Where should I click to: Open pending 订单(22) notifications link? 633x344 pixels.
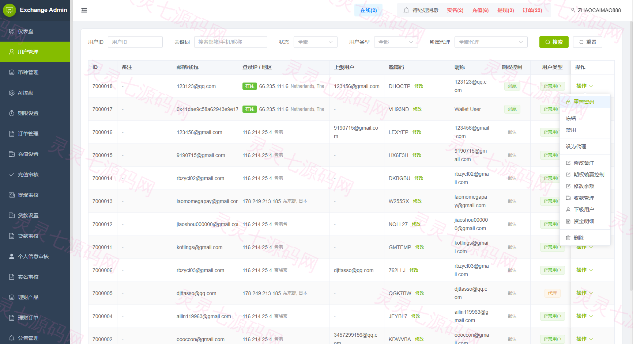[532, 10]
